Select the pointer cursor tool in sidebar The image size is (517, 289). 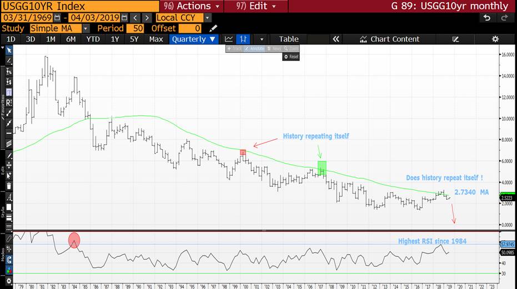tap(9, 50)
